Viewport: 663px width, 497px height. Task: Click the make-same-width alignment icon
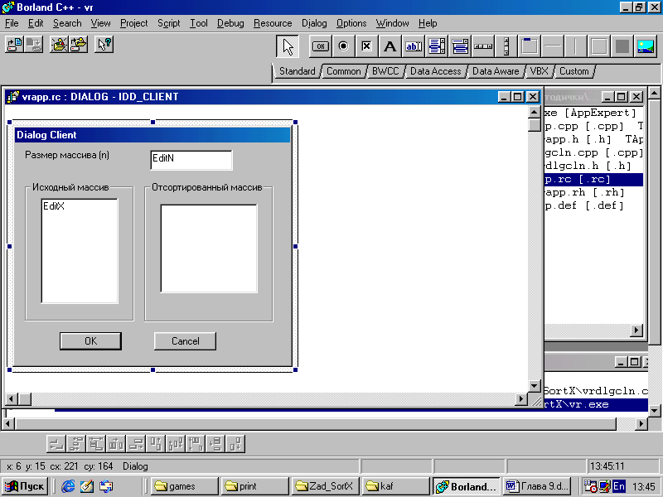[x=96, y=444]
